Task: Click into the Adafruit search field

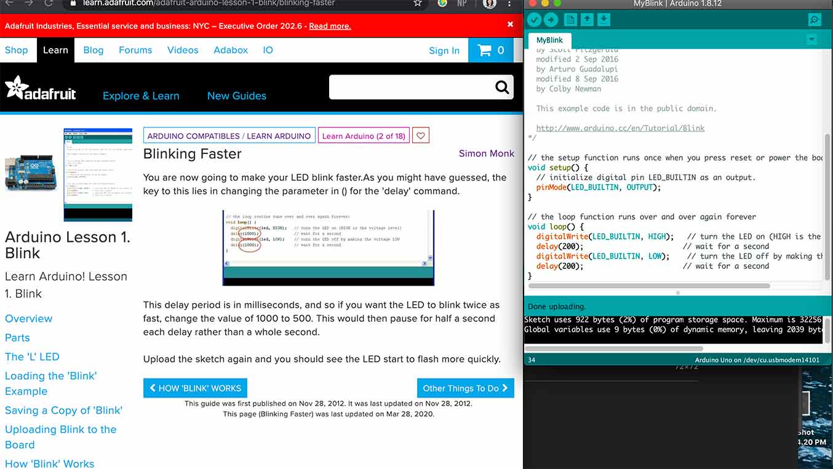Action: pyautogui.click(x=412, y=87)
